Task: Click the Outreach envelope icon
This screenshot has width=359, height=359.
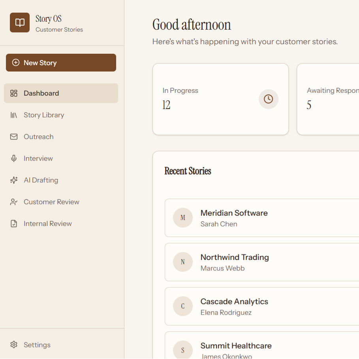Action: [14, 137]
